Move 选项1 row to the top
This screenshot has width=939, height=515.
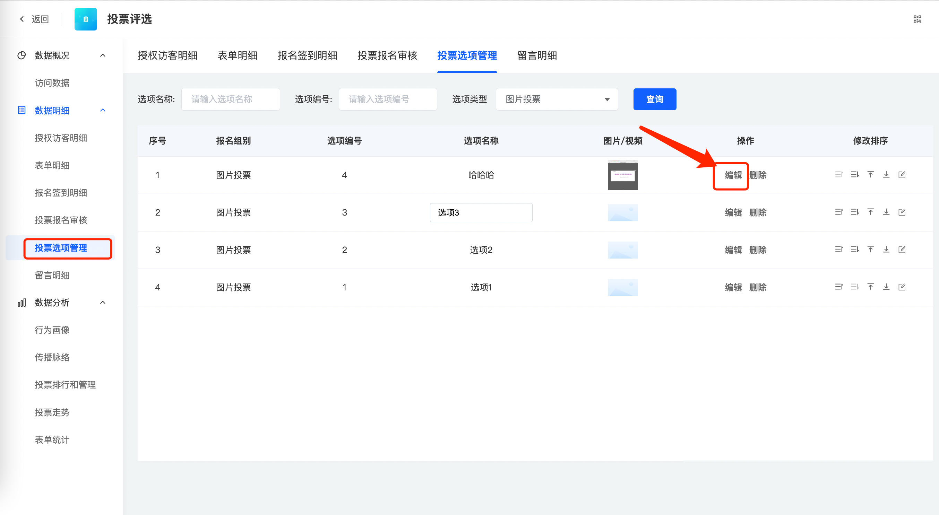[870, 287]
